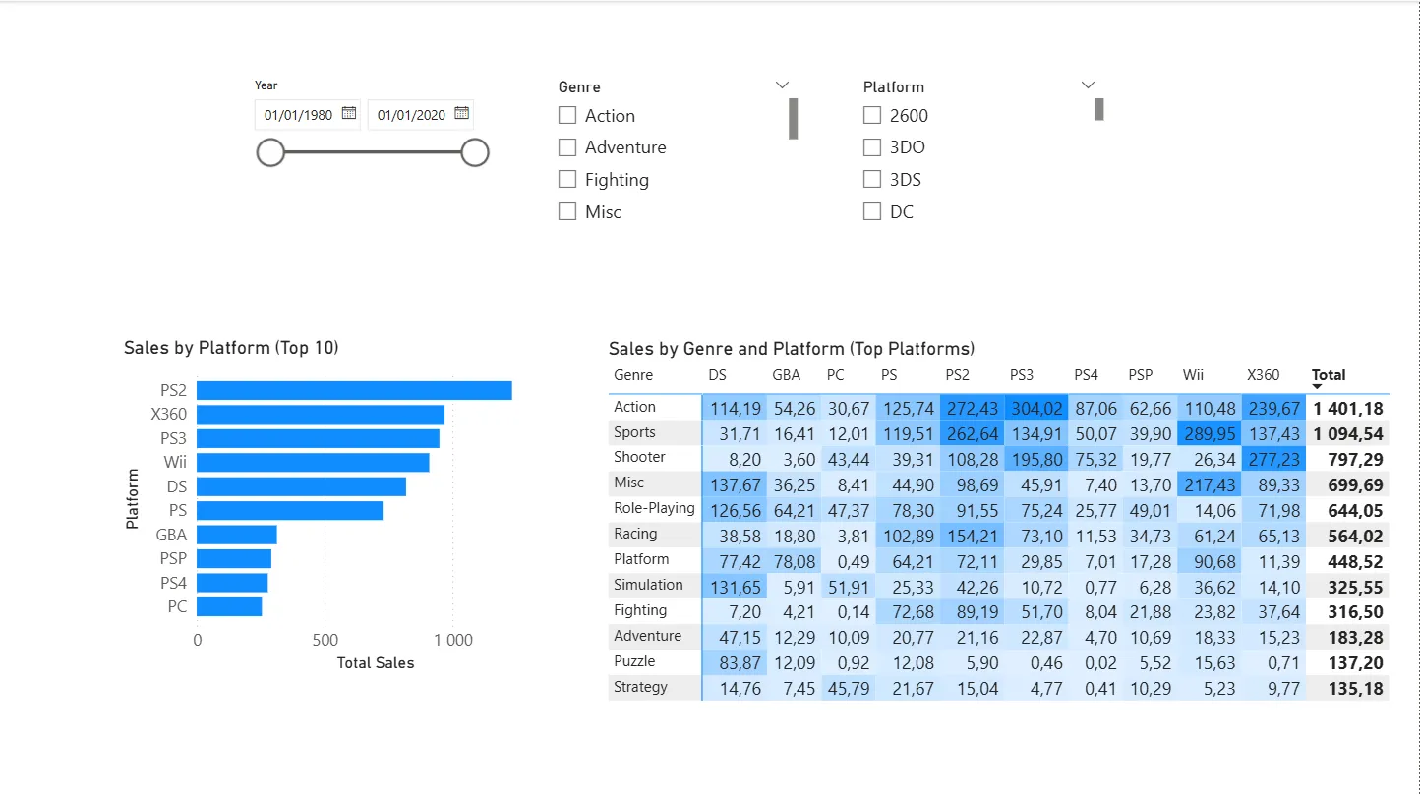1420x795 pixels.
Task: Click the Puzzle row label
Action: point(634,661)
